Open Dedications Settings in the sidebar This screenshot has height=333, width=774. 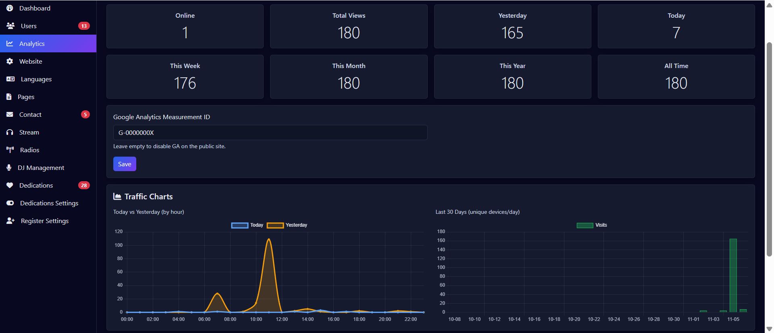(x=49, y=203)
